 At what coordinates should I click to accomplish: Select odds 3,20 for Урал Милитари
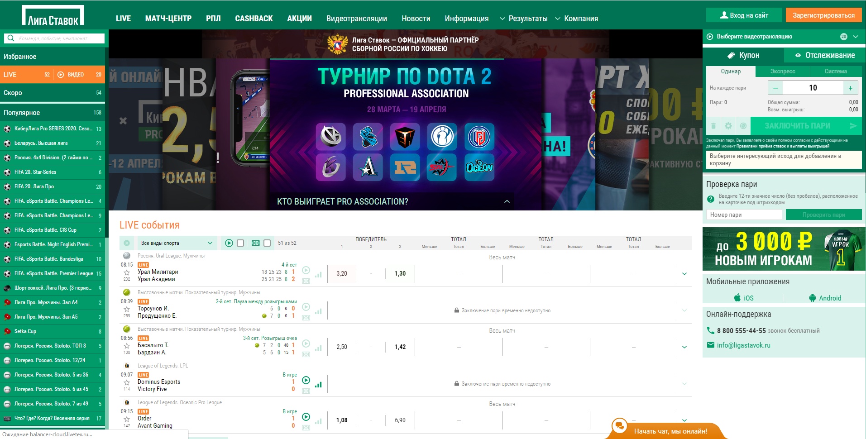342,274
